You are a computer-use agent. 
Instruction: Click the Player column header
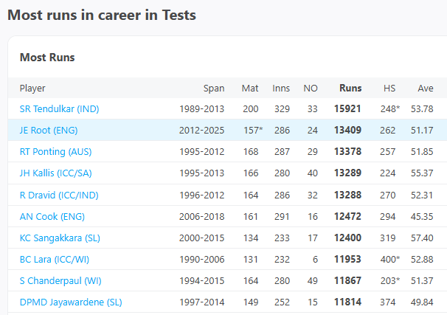[32, 89]
